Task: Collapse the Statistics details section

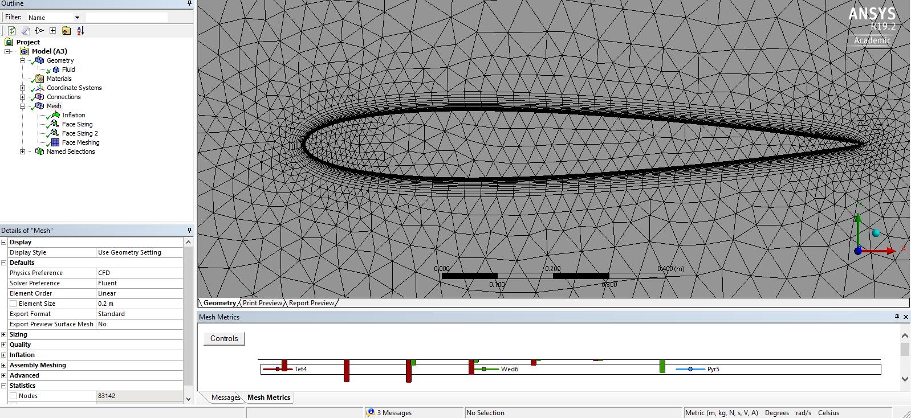Action: tap(4, 386)
